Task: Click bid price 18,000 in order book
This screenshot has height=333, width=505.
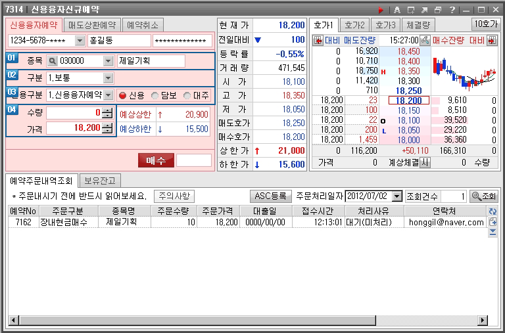Action: [x=408, y=140]
